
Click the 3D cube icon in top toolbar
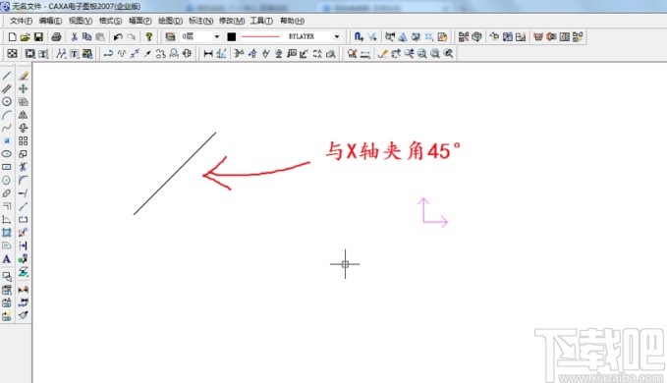(476, 37)
